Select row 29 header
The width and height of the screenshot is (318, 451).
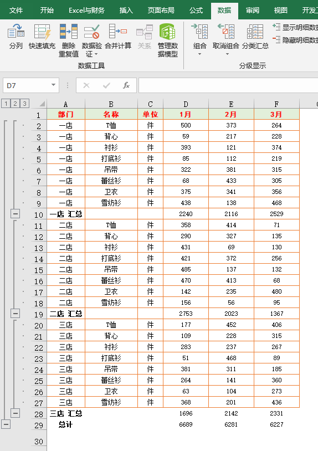pyautogui.click(x=39, y=425)
